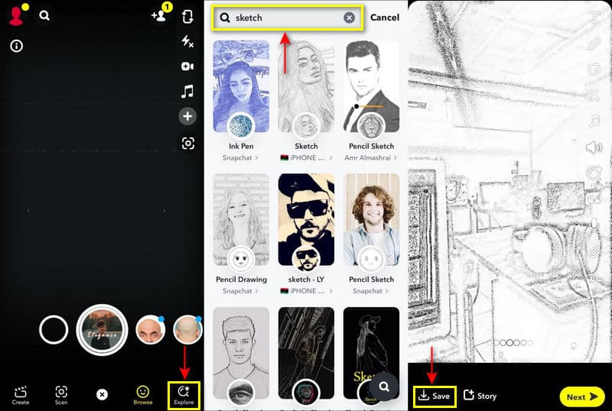
Task: Expand more camera tools with the plus icon
Action: point(187,116)
